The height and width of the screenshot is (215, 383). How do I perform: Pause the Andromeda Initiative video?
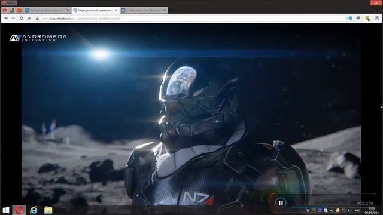281,203
